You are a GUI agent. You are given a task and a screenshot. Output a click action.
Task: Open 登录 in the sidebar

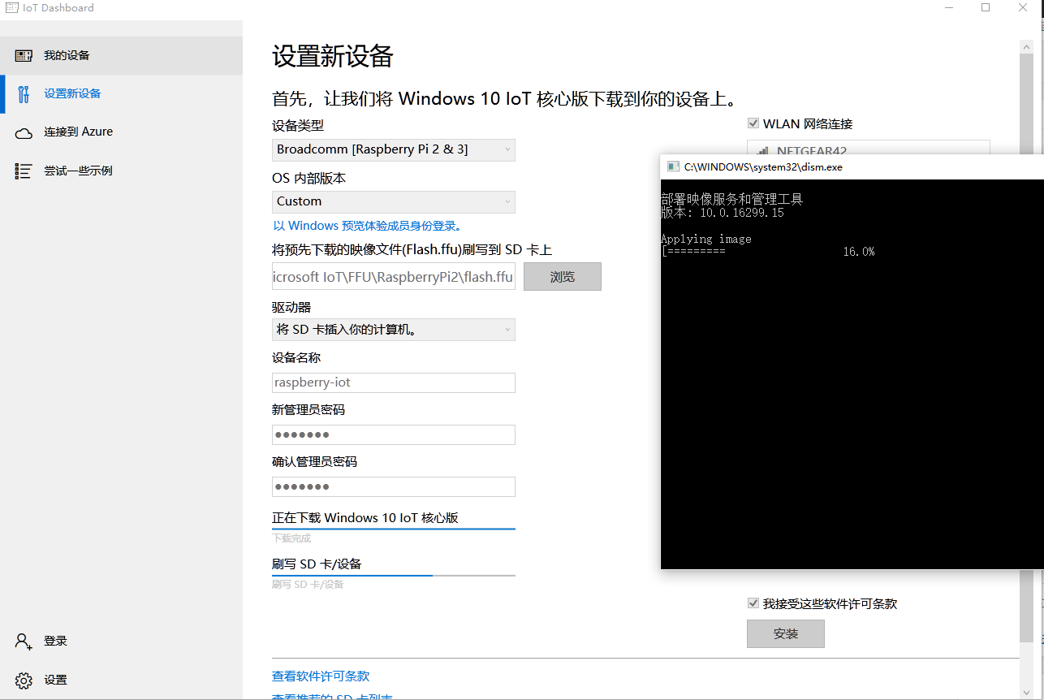(122, 641)
